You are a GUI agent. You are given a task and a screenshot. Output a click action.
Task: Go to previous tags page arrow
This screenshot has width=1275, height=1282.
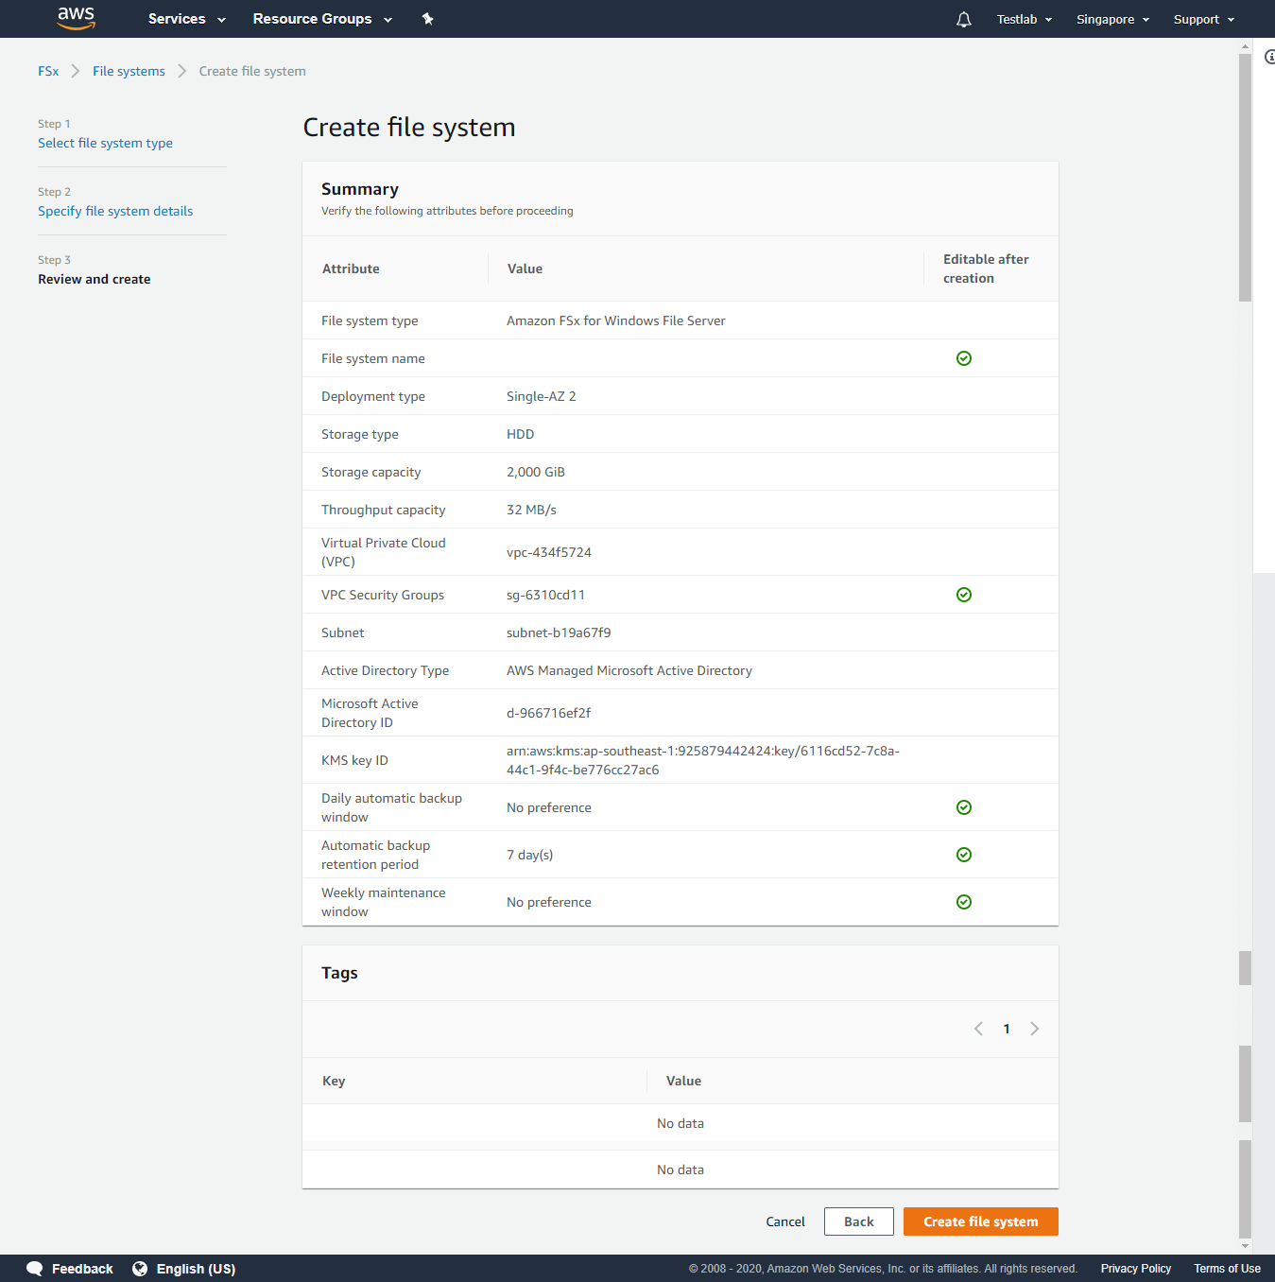coord(978,1029)
